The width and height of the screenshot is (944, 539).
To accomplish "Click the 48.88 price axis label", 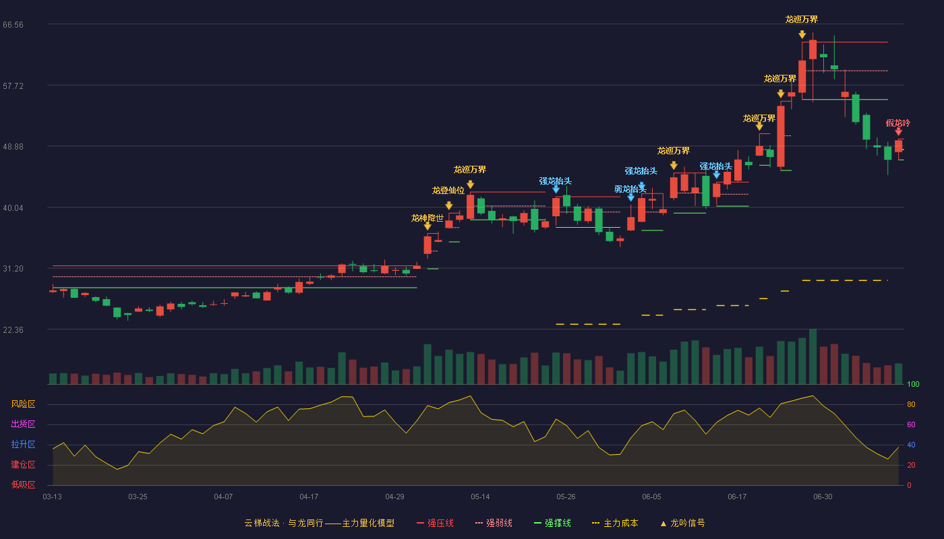I will [x=13, y=146].
